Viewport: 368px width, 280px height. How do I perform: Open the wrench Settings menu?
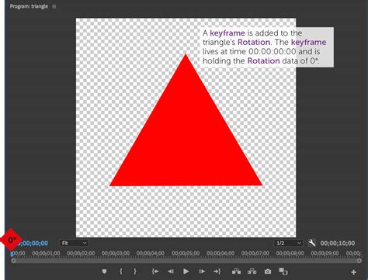click(312, 243)
